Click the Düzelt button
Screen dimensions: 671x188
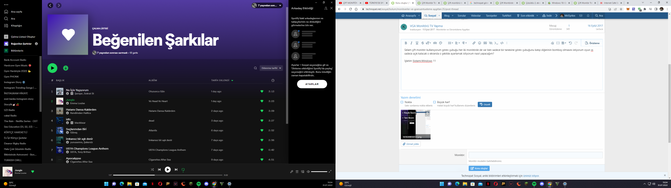point(485,104)
